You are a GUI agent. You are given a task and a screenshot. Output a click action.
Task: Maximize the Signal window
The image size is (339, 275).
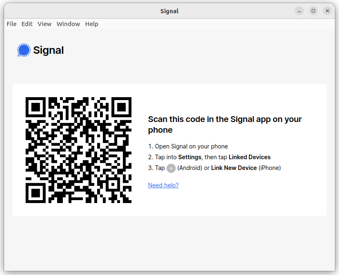point(313,11)
